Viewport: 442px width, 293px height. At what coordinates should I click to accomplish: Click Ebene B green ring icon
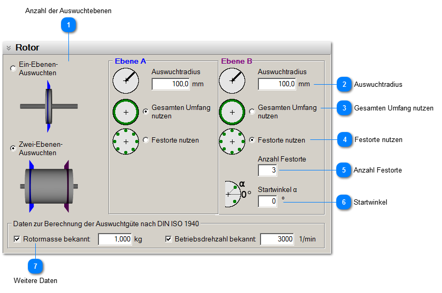click(x=232, y=112)
